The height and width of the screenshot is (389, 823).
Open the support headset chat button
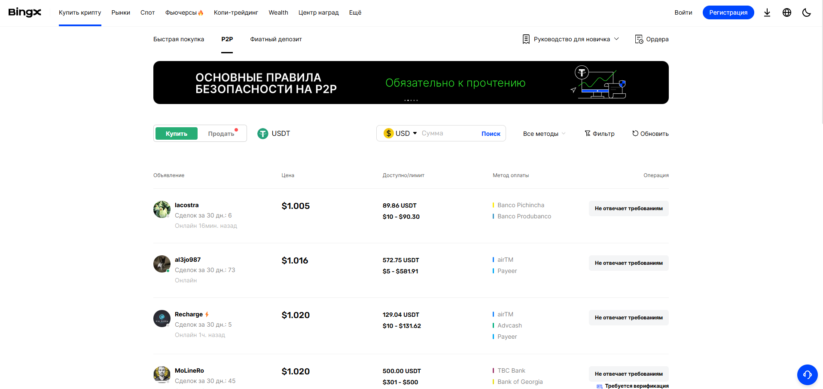pyautogui.click(x=808, y=375)
